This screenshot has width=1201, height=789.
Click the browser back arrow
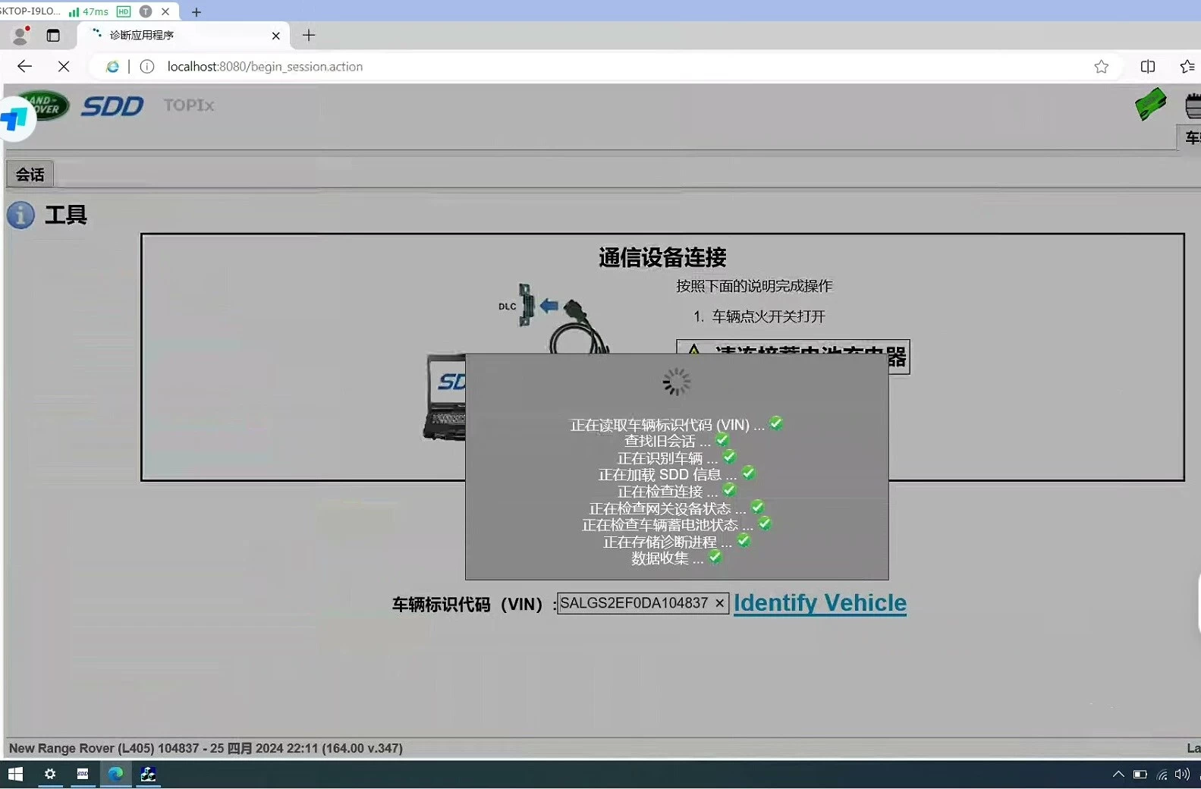pyautogui.click(x=24, y=67)
